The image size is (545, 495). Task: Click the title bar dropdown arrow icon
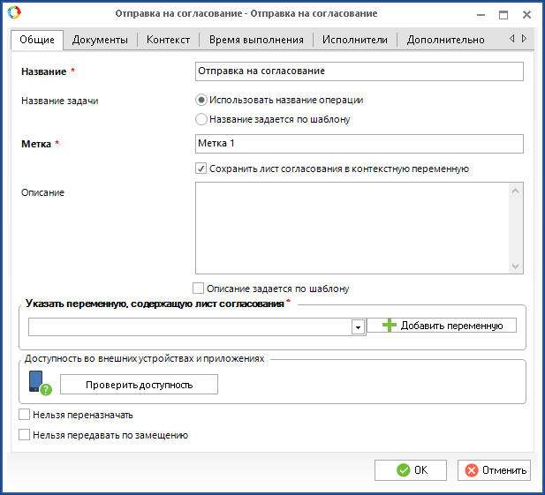[479, 14]
